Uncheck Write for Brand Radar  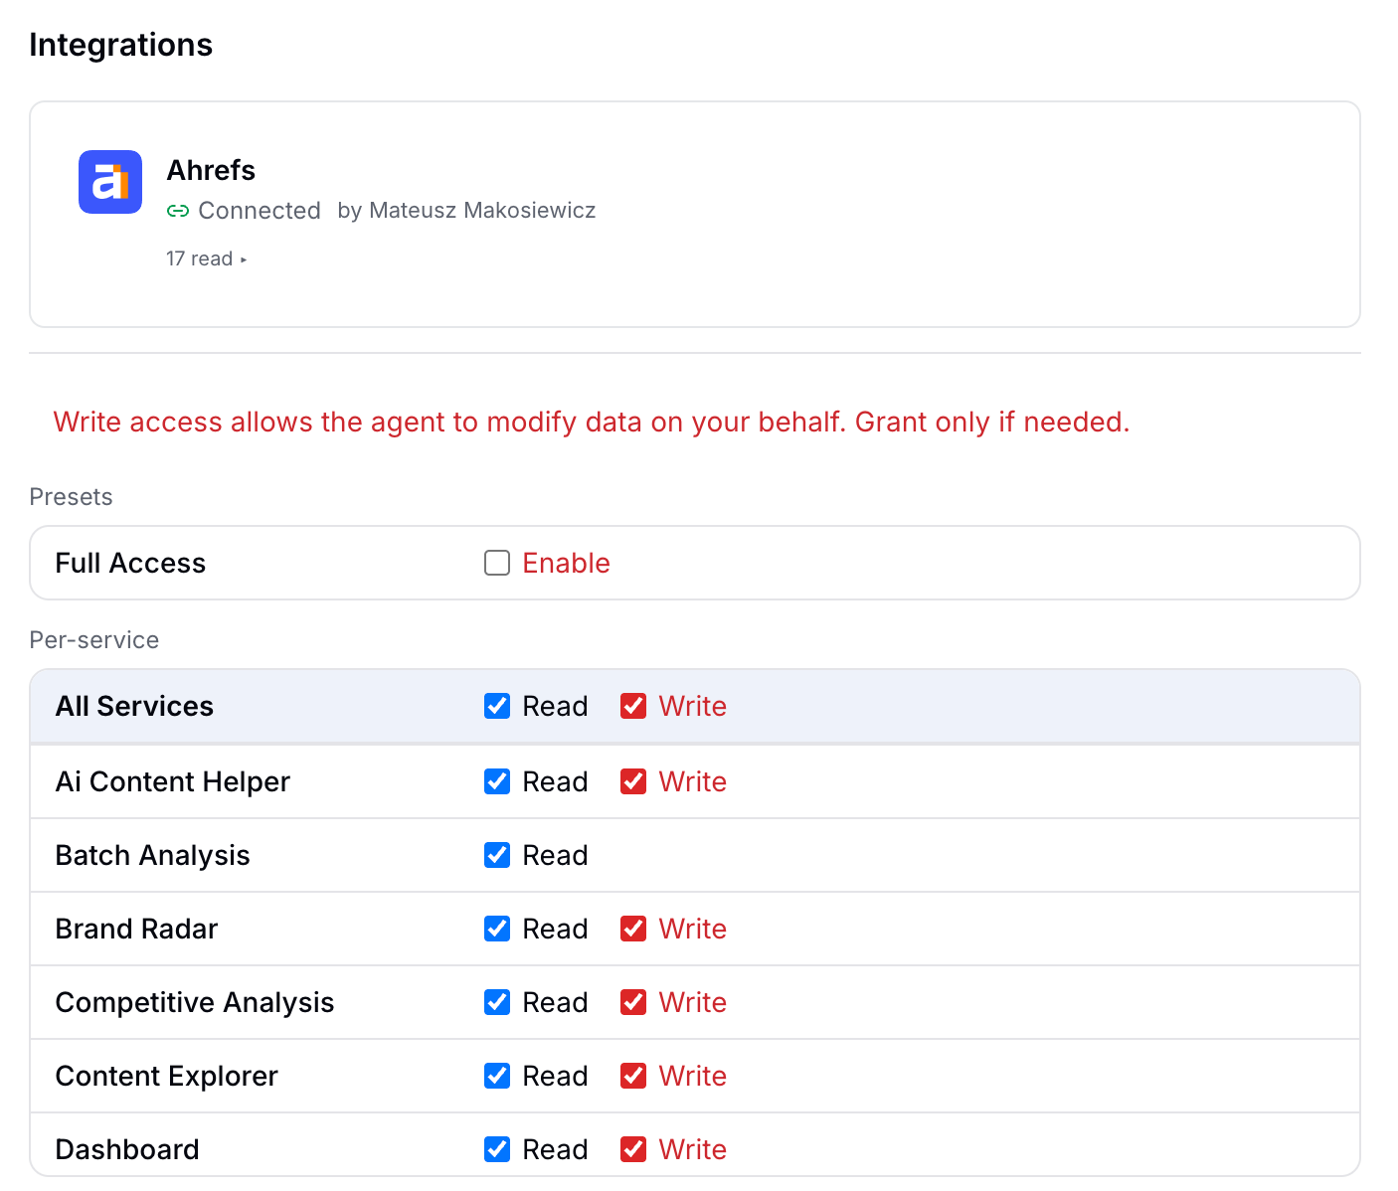click(x=633, y=929)
